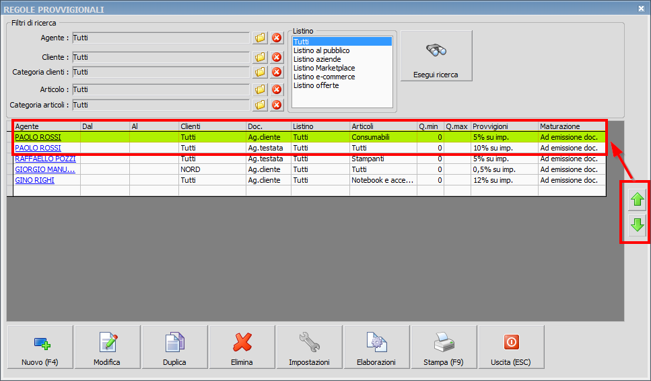This screenshot has height=381, width=651.
Task: Open the folder picker for Categoria articoli
Action: (x=260, y=105)
